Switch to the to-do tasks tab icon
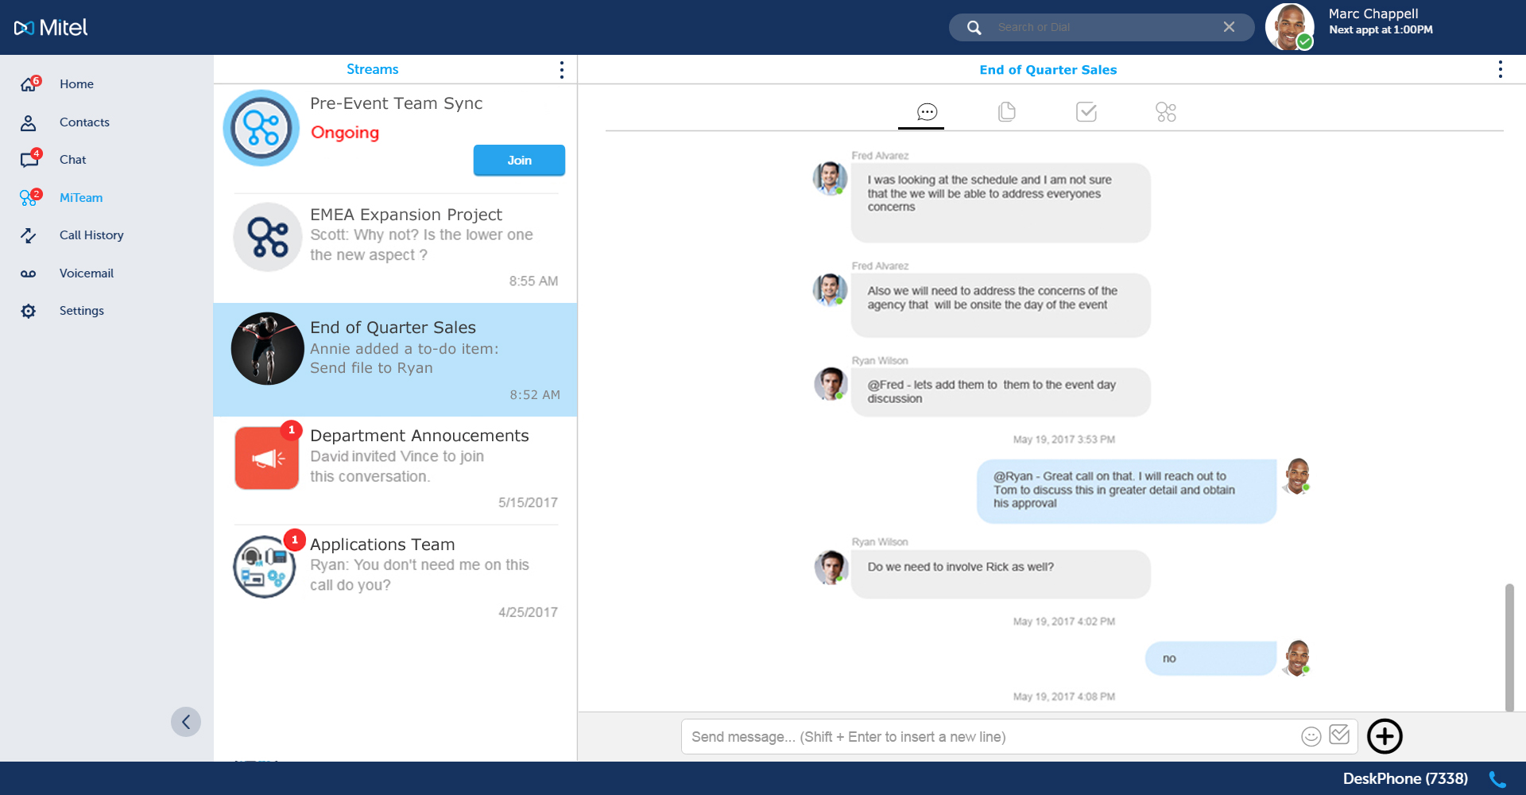This screenshot has width=1526, height=795. (x=1086, y=112)
